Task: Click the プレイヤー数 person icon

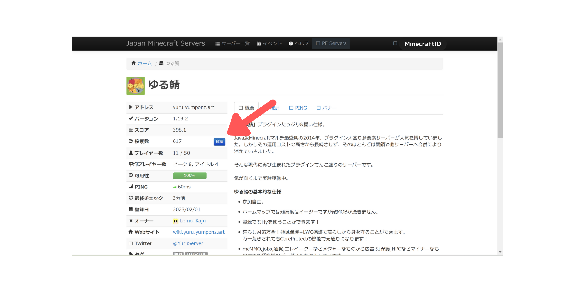Action: pos(131,153)
